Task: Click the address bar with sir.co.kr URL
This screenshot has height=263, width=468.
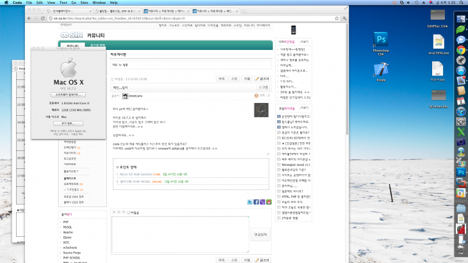Action: [191, 18]
